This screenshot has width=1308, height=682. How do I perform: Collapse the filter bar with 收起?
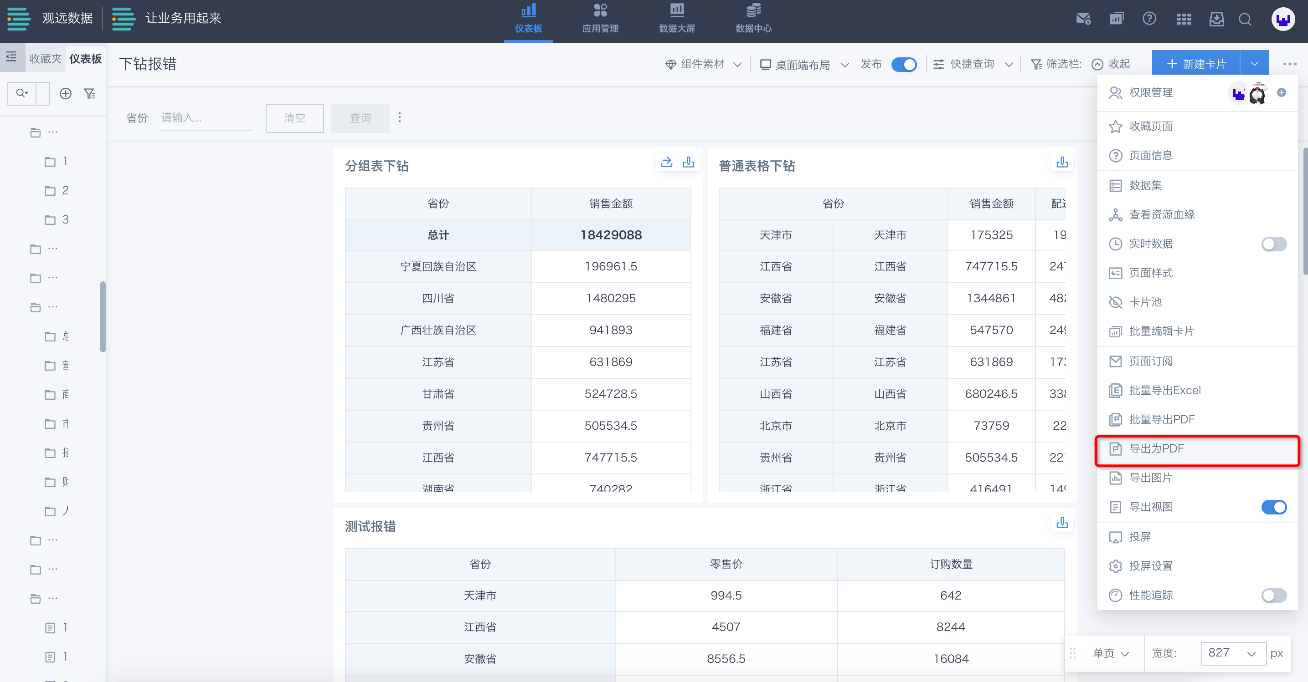coord(1112,64)
